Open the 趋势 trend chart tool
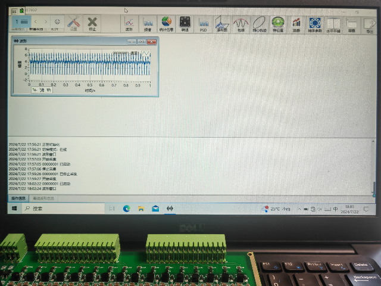381x286 pixels. 296,24
